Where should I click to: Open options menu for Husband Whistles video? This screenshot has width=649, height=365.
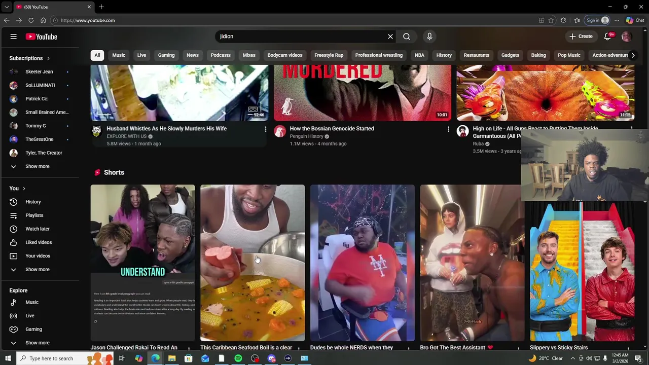point(265,129)
